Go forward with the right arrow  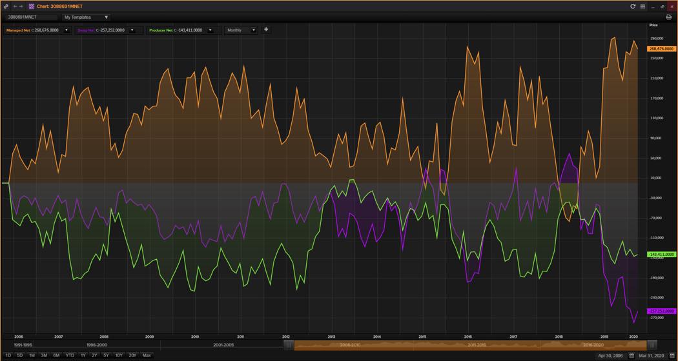[21, 6]
